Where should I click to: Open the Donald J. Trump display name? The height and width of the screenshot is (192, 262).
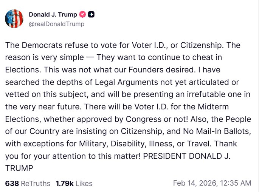pos(53,15)
